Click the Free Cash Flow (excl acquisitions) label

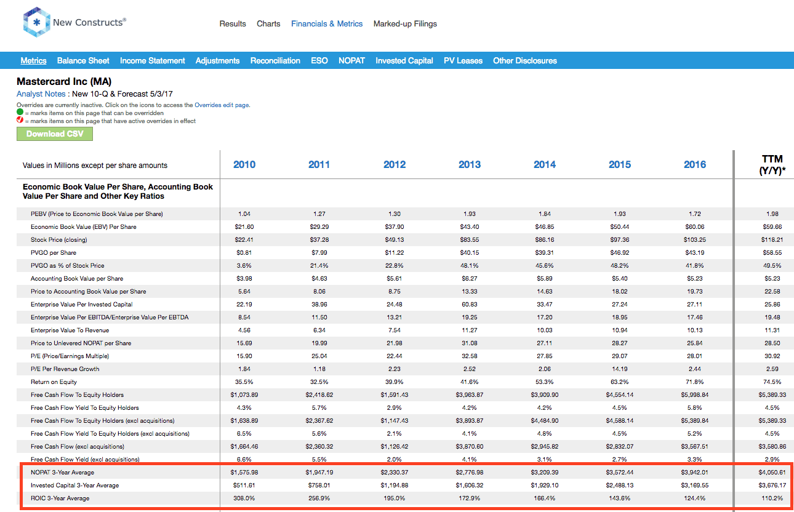pos(78,447)
